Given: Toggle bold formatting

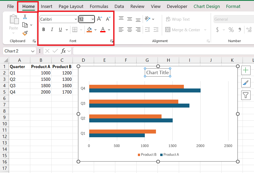Looking at the screenshot, I should (x=44, y=29).
